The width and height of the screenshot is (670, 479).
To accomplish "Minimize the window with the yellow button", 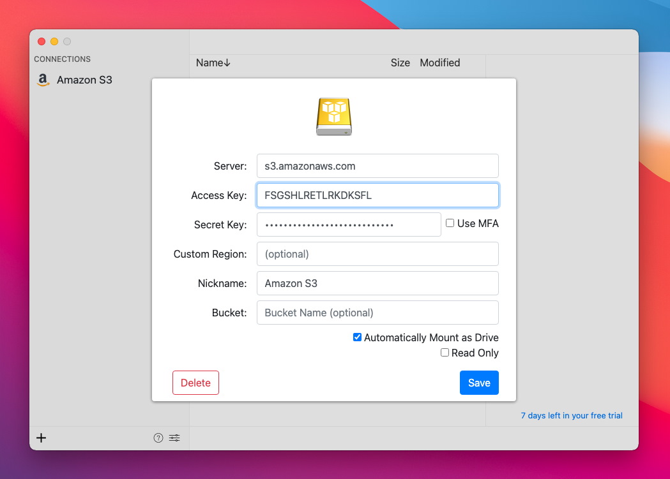I will (54, 41).
